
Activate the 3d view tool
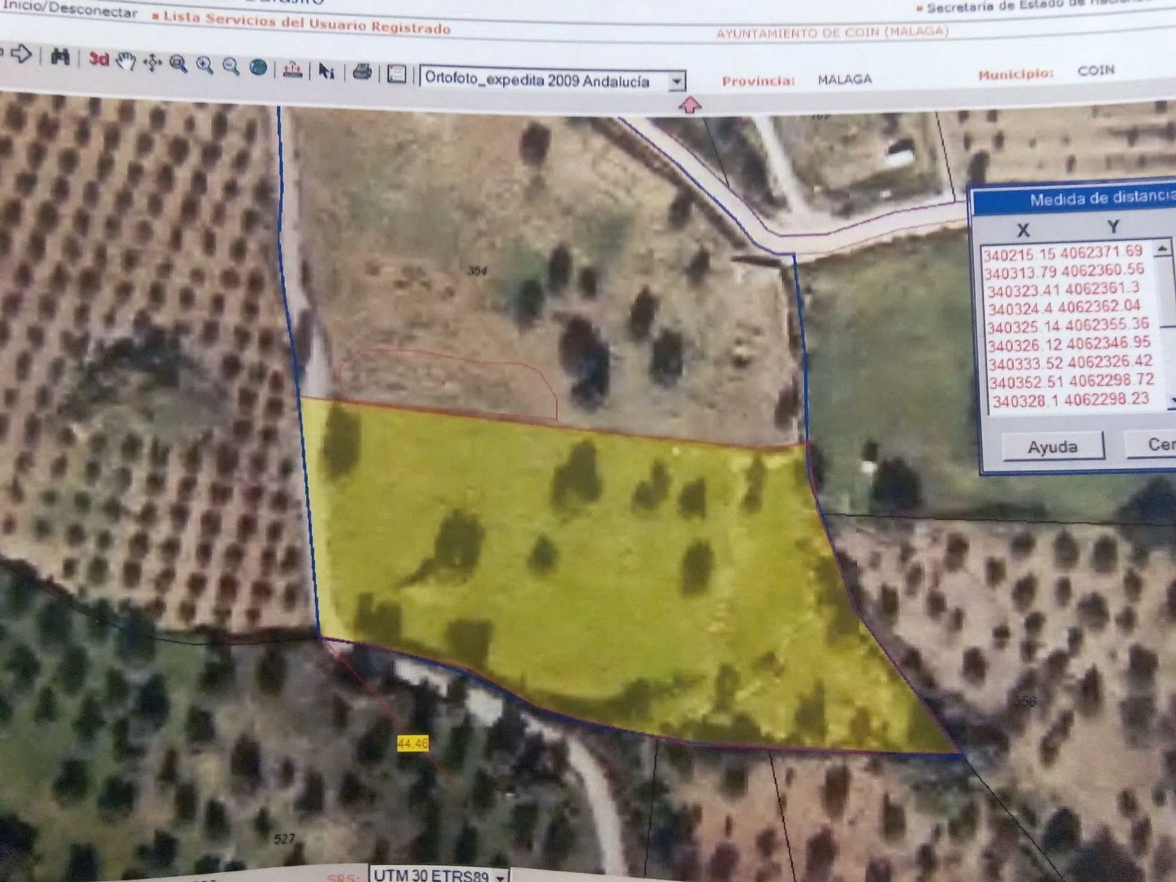[x=99, y=59]
